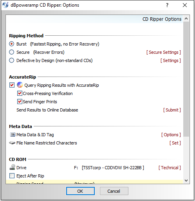Image resolution: width=195 pixels, height=201 pixels.
Task: Open the Technical drive link
Action: 170,168
